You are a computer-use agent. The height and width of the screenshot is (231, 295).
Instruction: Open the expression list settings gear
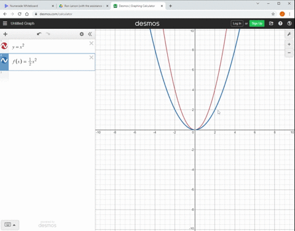coord(82,34)
